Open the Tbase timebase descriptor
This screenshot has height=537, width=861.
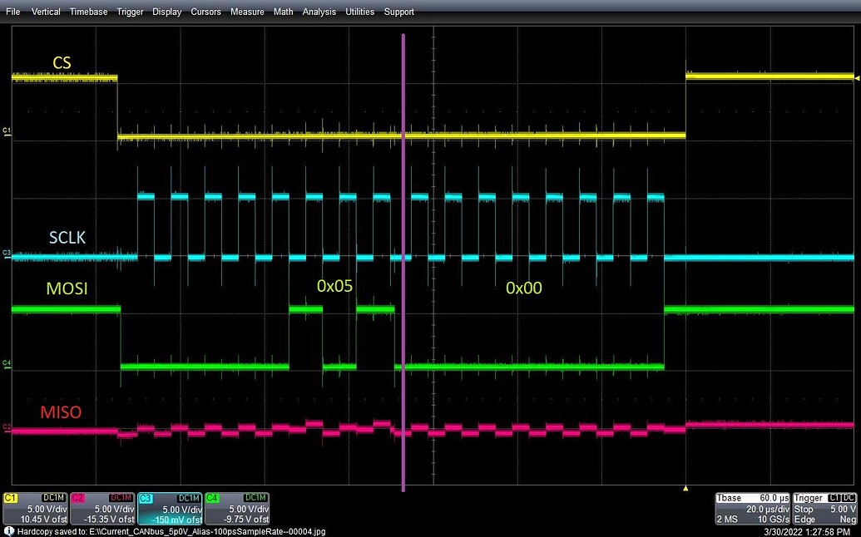749,508
